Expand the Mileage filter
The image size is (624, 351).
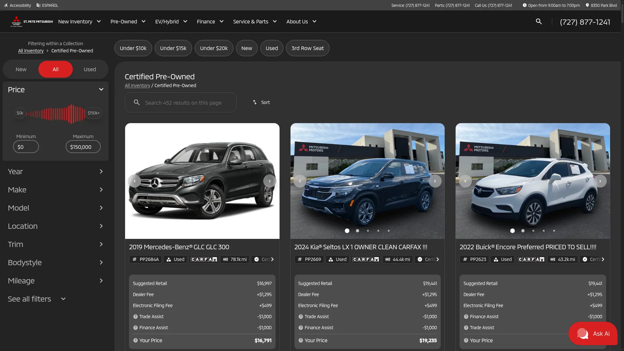coord(56,281)
